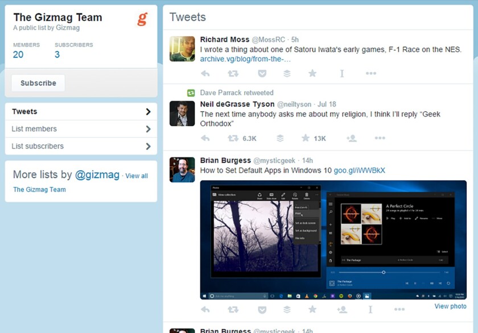Open Neil deGrasse Tyson's profile name
This screenshot has height=333, width=478.
click(237, 104)
